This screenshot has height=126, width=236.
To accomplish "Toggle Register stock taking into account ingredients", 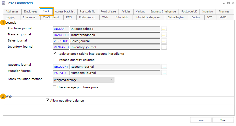I will pos(55,53).
